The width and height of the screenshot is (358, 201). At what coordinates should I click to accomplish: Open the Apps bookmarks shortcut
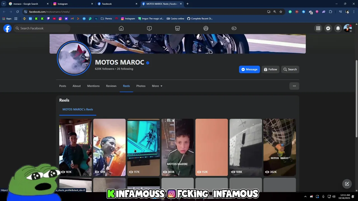[7, 19]
